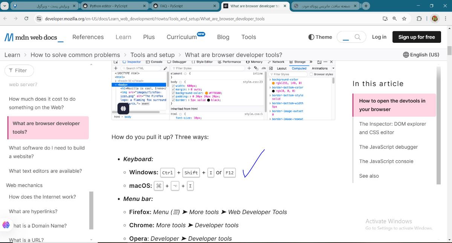Click the zoom magnifier in address bar

pos(394,18)
